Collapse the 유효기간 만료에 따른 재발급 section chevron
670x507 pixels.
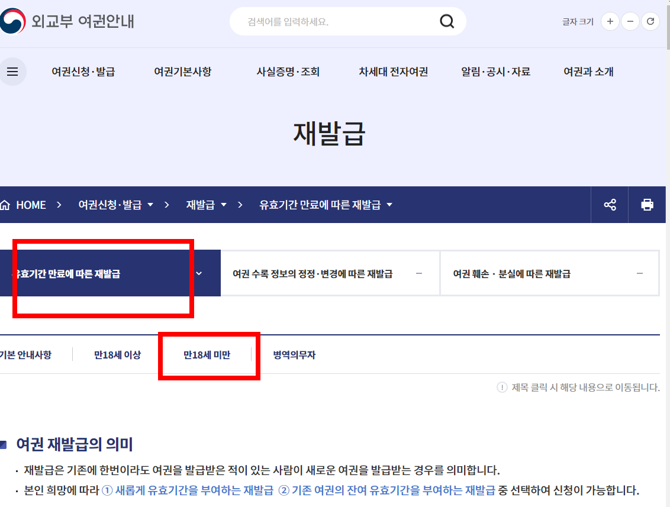tap(199, 273)
